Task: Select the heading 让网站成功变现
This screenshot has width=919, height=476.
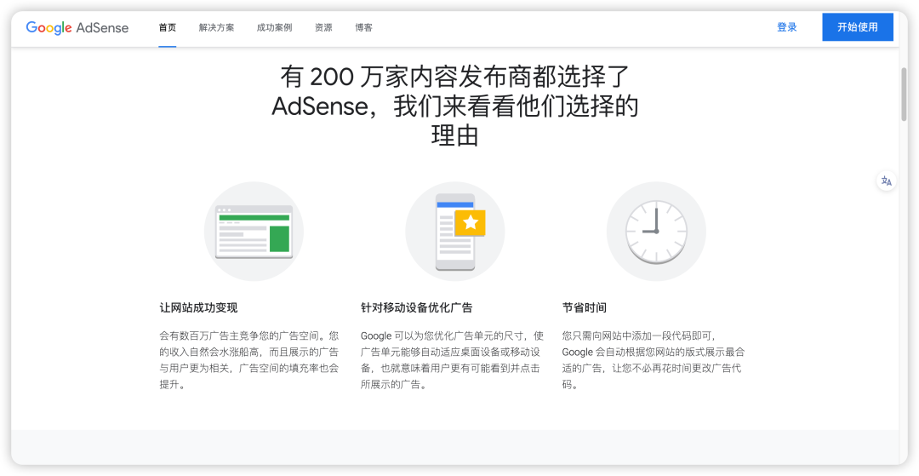Action: pos(198,307)
